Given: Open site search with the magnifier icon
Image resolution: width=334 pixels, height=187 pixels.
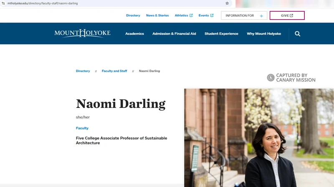Looking at the screenshot, I should 297,34.
